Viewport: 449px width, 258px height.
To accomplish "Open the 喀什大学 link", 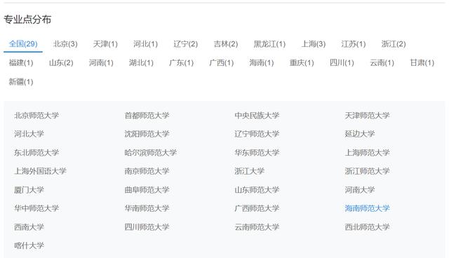I will [x=29, y=245].
